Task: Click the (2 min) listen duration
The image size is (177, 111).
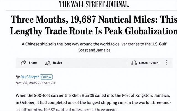Action: [x=155, y=63]
